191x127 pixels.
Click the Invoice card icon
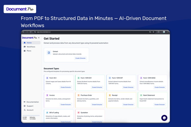point(47,95)
